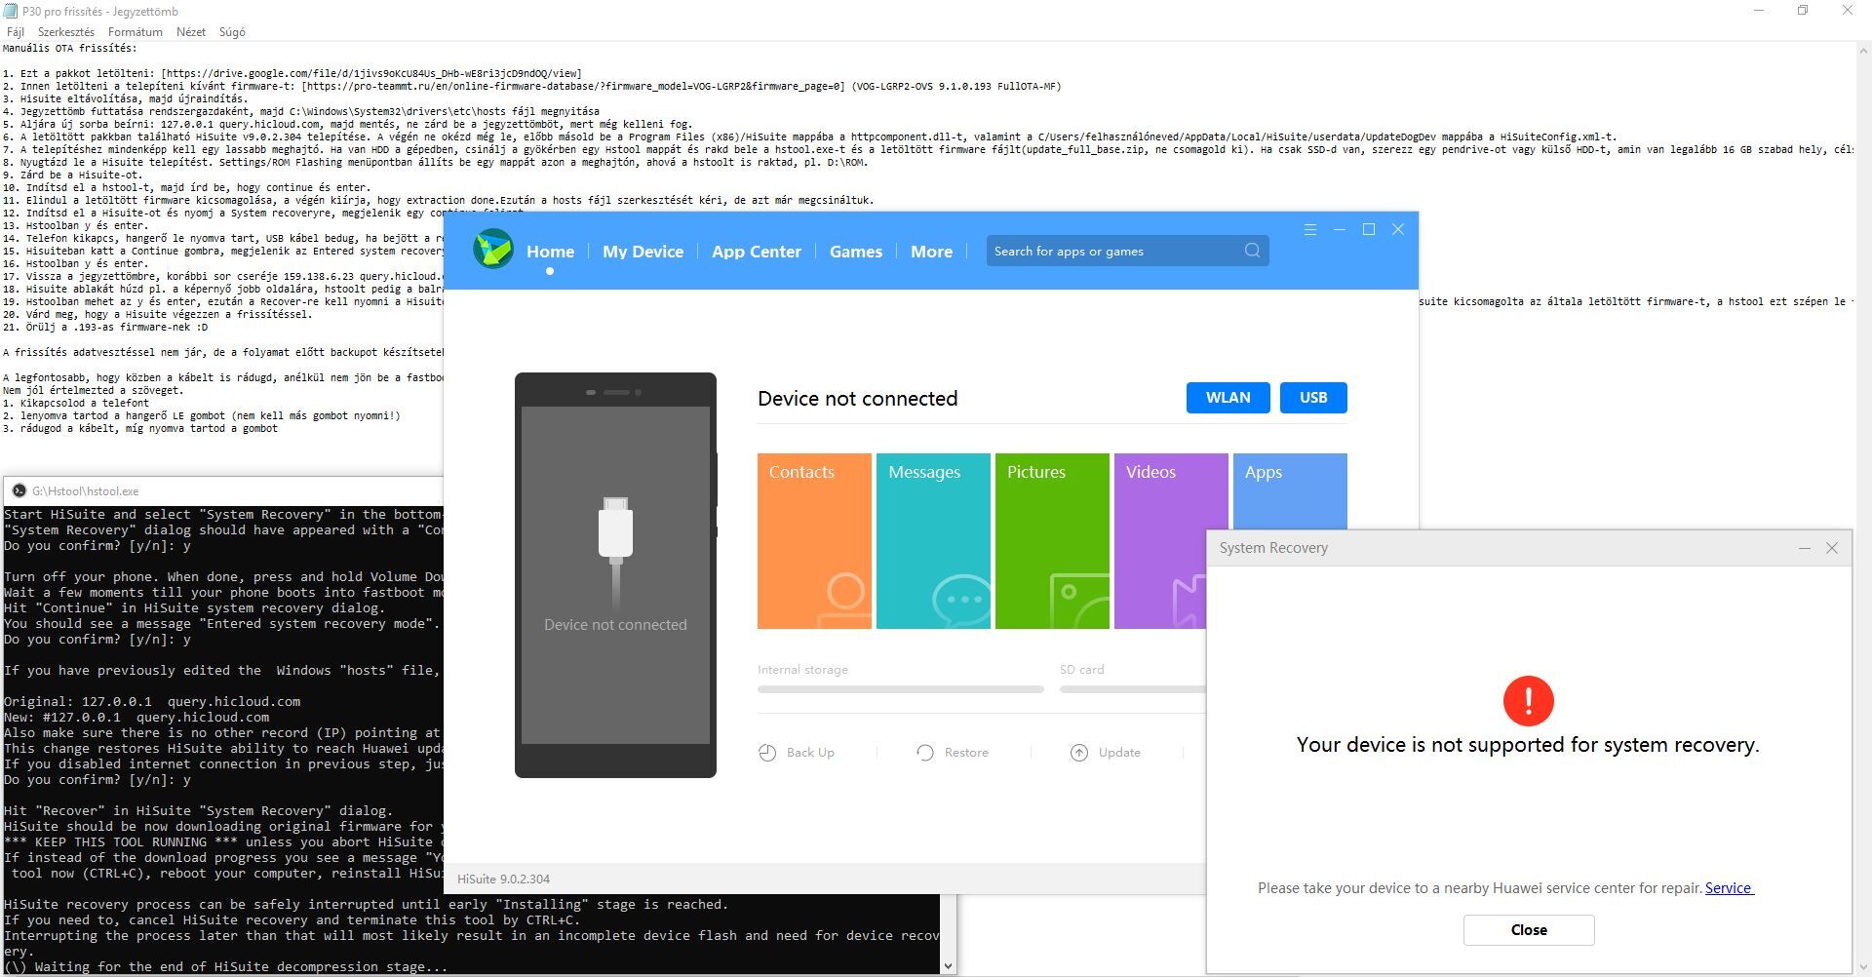Click the SD card storage bar
Viewport: 1872px width, 977px height.
(x=1133, y=689)
